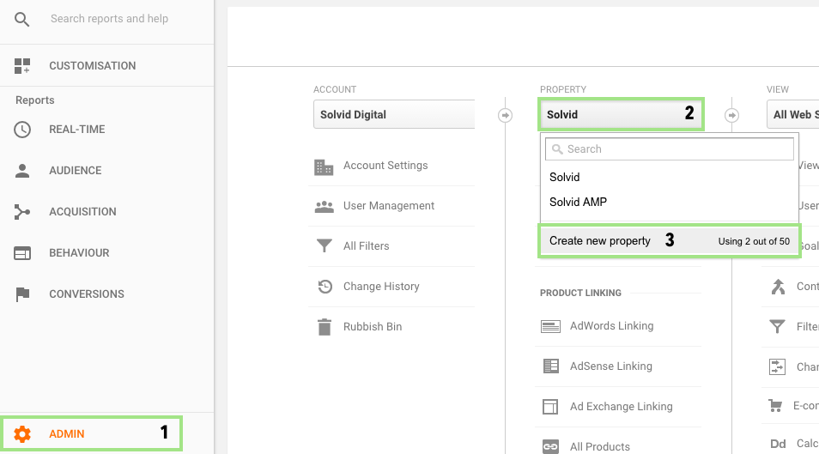Click the Account Settings building icon

tap(324, 166)
